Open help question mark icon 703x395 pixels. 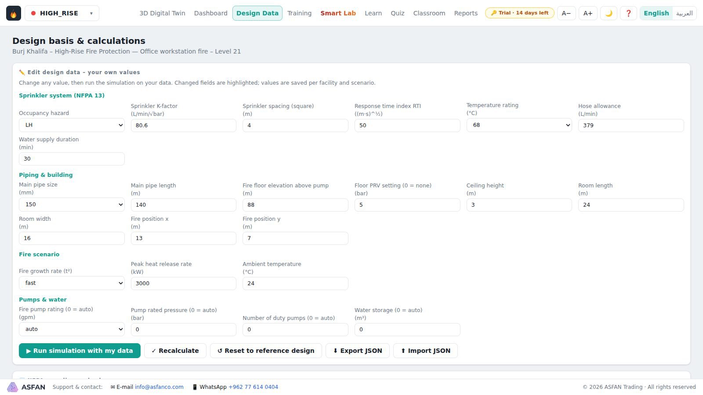(628, 13)
